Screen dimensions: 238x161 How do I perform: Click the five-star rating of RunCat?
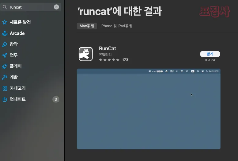pos(109,60)
